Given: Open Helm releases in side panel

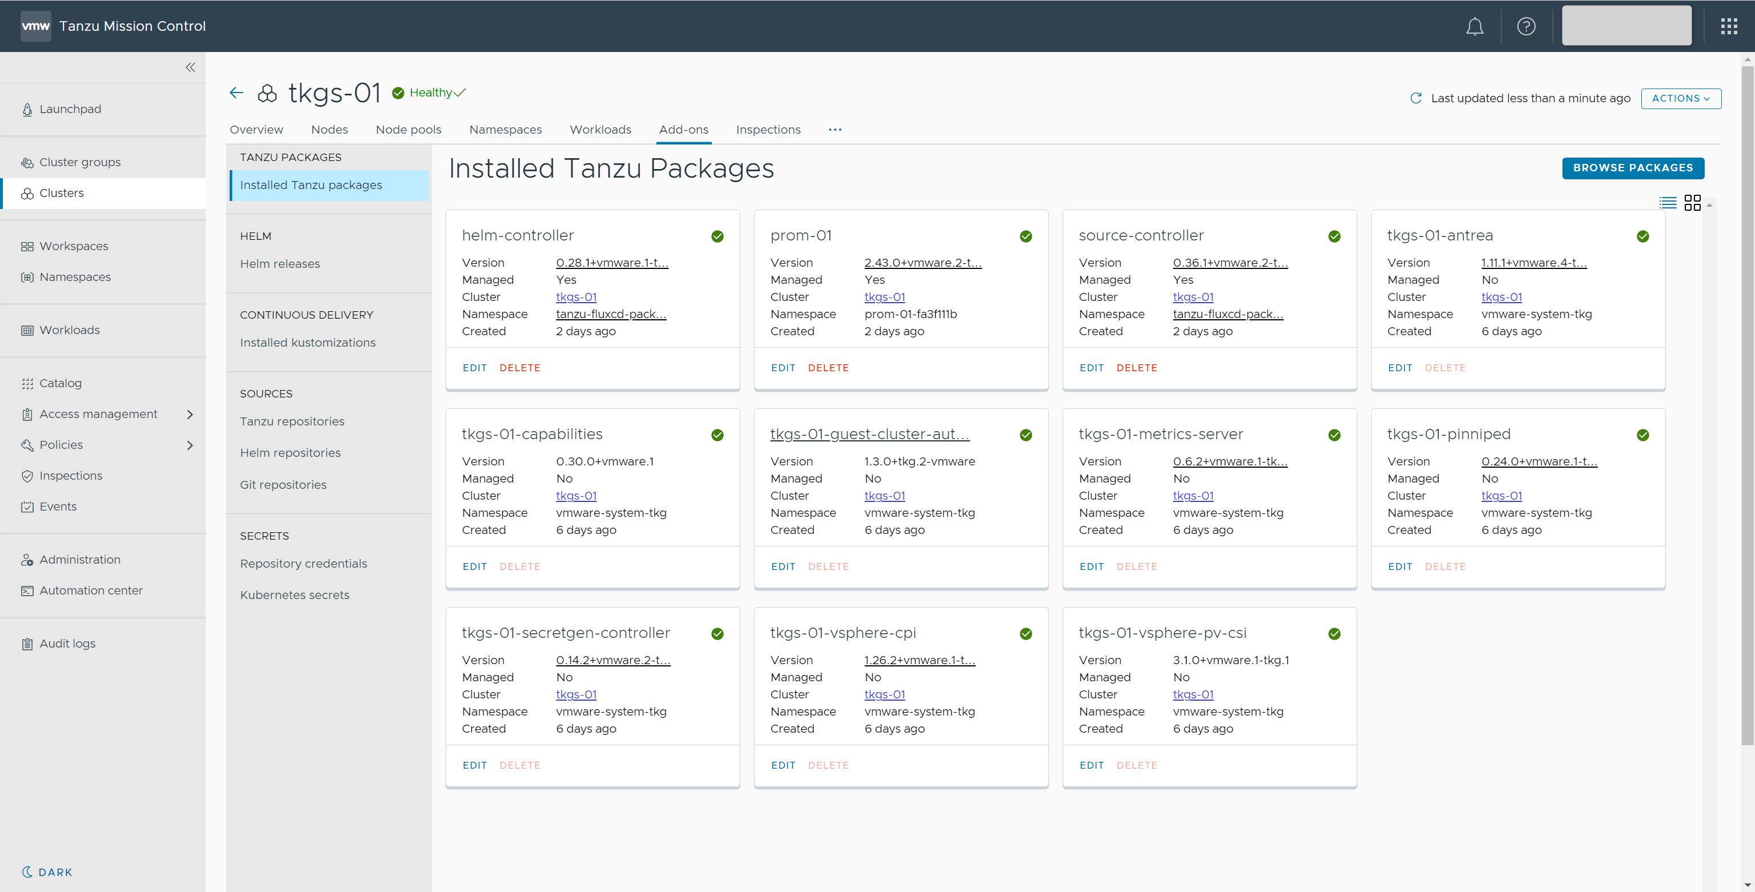Looking at the screenshot, I should pos(279,263).
